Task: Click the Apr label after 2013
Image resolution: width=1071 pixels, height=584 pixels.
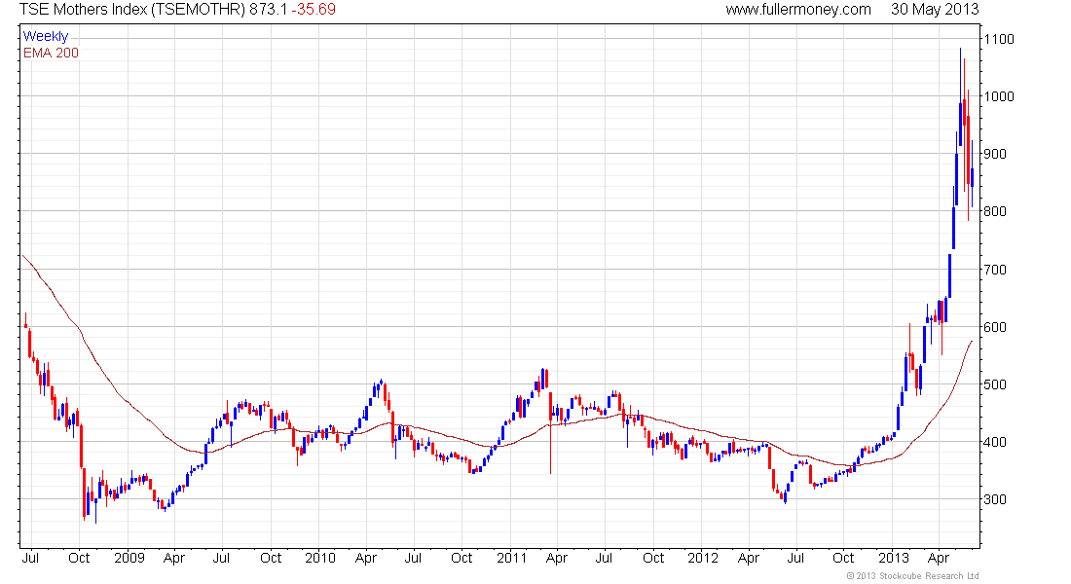Action: click(940, 558)
